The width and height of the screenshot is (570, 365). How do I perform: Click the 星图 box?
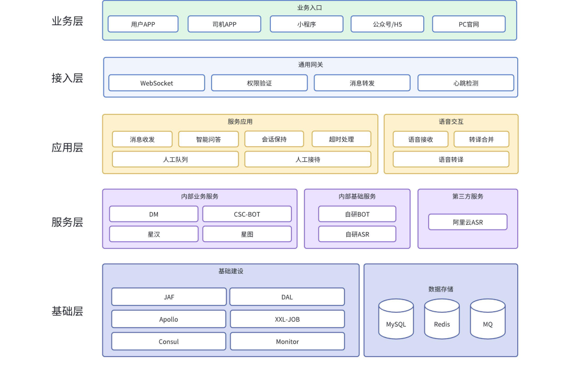247,234
